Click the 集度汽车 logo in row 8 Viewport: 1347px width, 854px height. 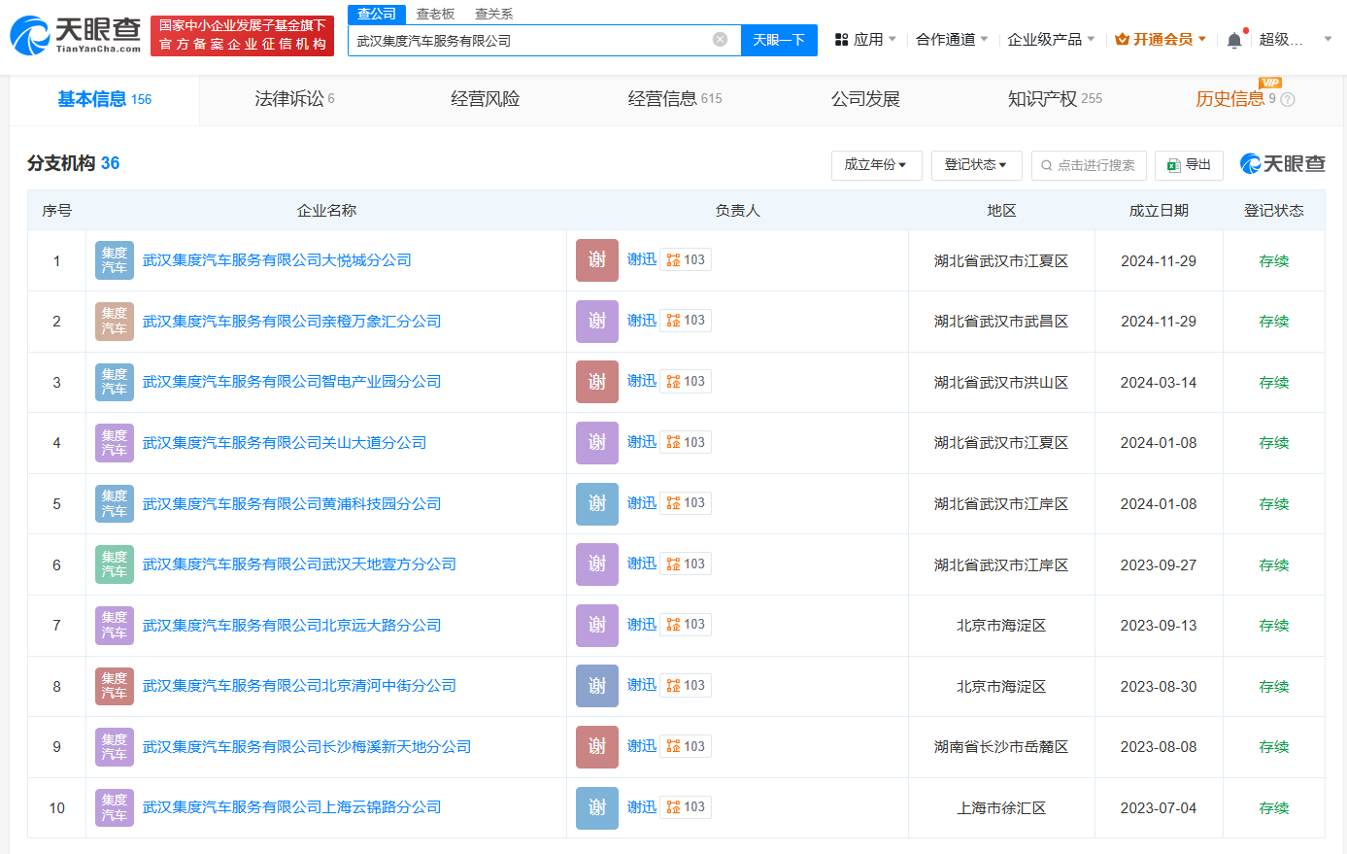tap(115, 686)
